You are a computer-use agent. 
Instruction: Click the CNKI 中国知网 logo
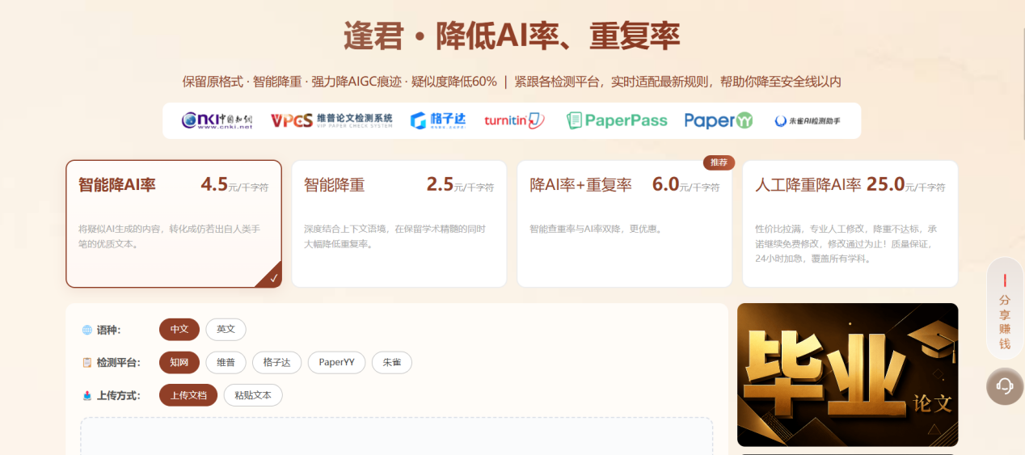[217, 120]
